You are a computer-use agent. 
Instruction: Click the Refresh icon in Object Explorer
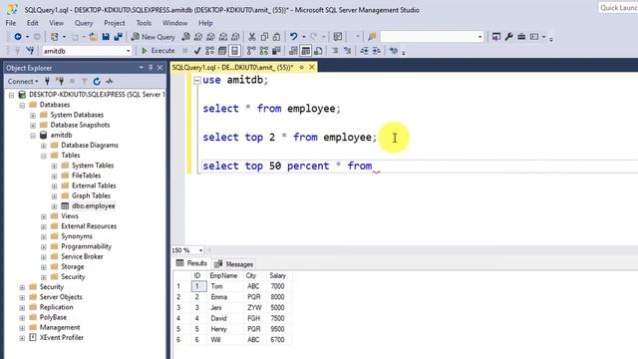click(x=97, y=82)
